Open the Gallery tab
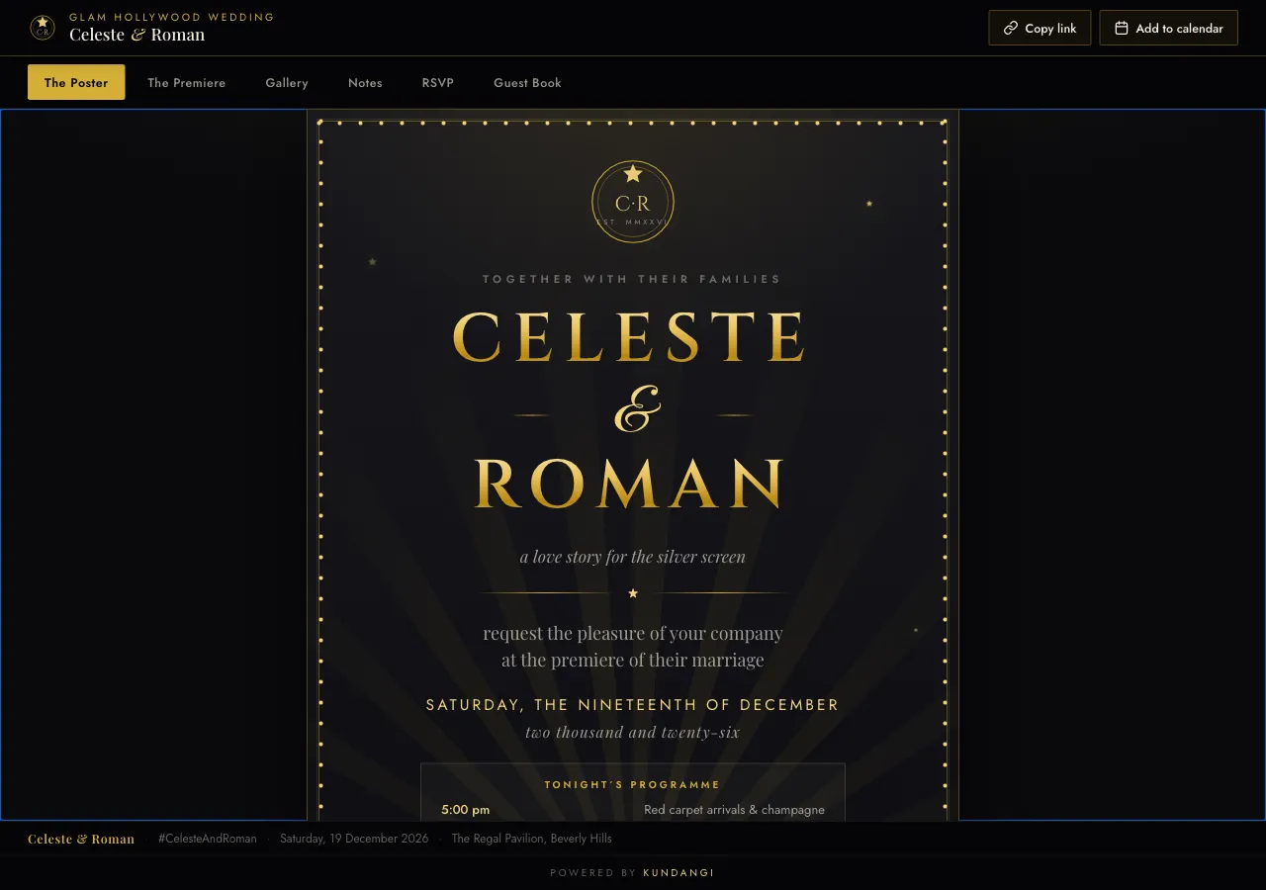The width and height of the screenshot is (1266, 890). coord(287,82)
